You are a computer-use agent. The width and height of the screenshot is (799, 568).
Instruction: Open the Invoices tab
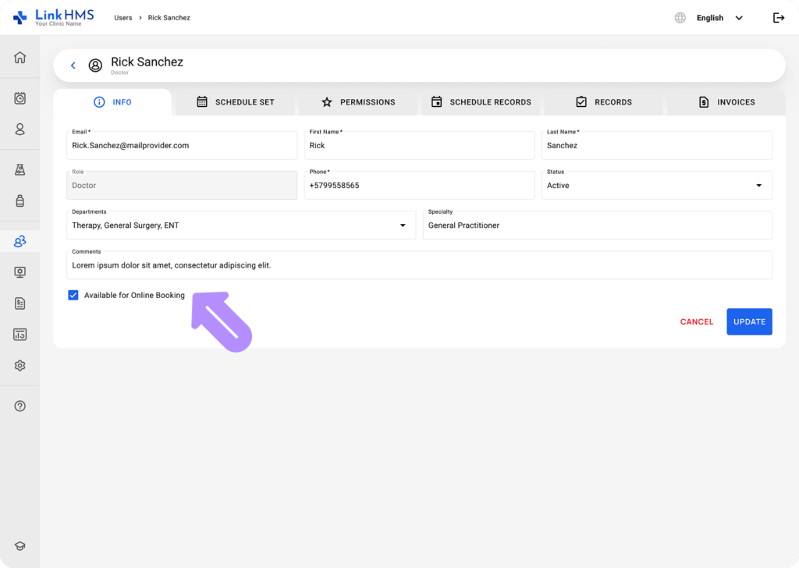coord(726,102)
